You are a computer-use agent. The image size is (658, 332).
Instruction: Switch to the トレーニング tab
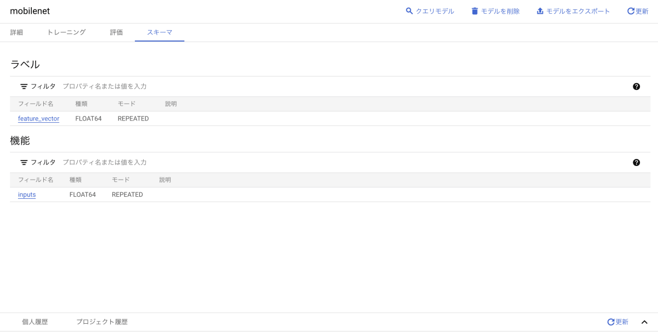(x=66, y=32)
